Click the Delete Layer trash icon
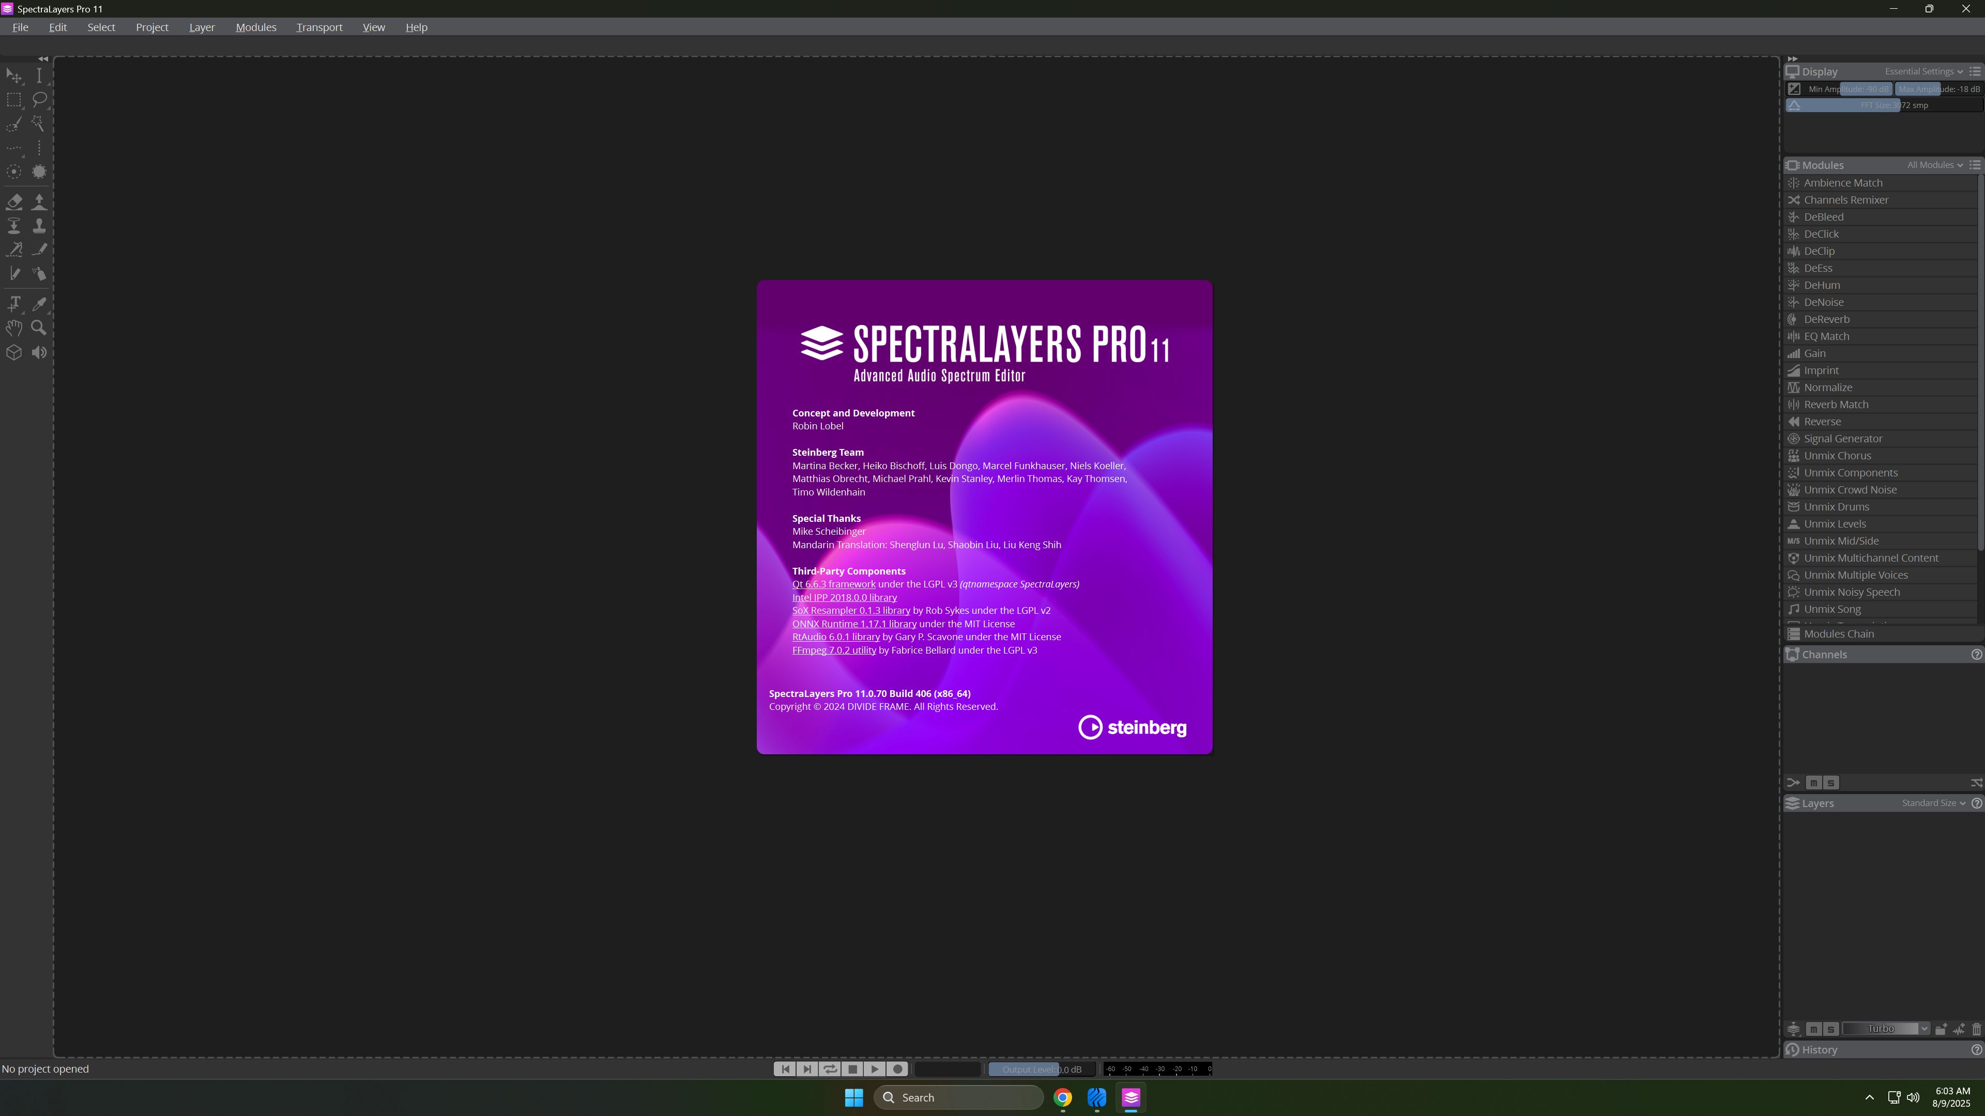This screenshot has width=1985, height=1116. (x=1977, y=1029)
